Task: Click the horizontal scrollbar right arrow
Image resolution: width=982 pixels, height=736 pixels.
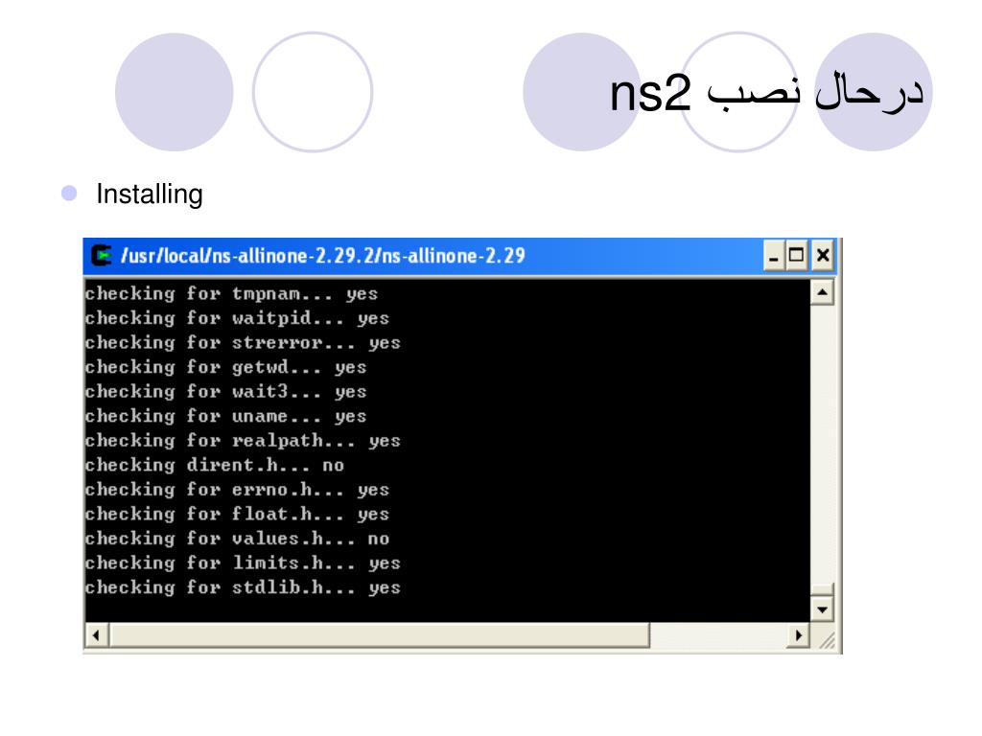Action: 798,636
